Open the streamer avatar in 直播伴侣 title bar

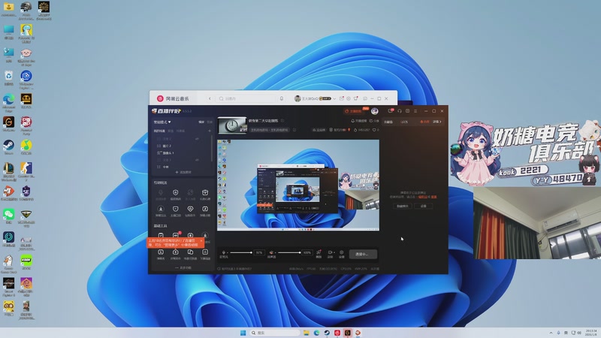tap(374, 111)
